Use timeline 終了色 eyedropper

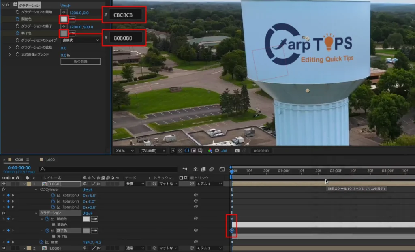[94, 231]
